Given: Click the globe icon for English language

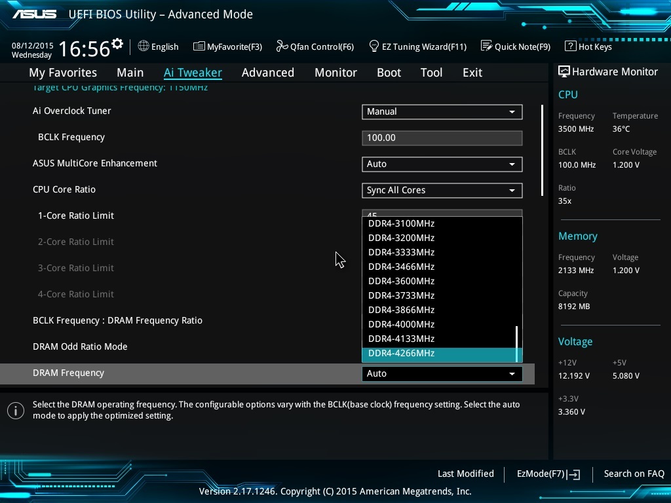Looking at the screenshot, I should coord(144,47).
